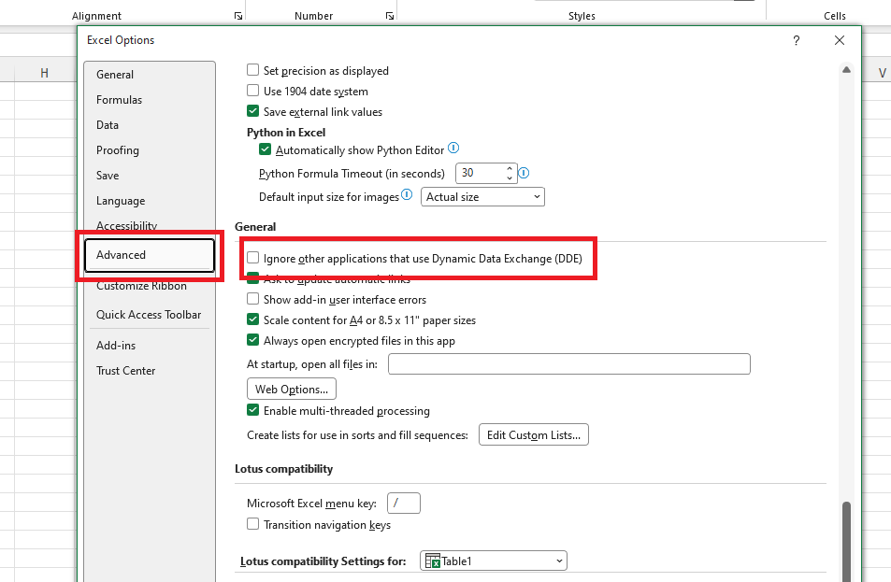Enable Show add-in user interface errors
891x582 pixels.
coord(252,299)
